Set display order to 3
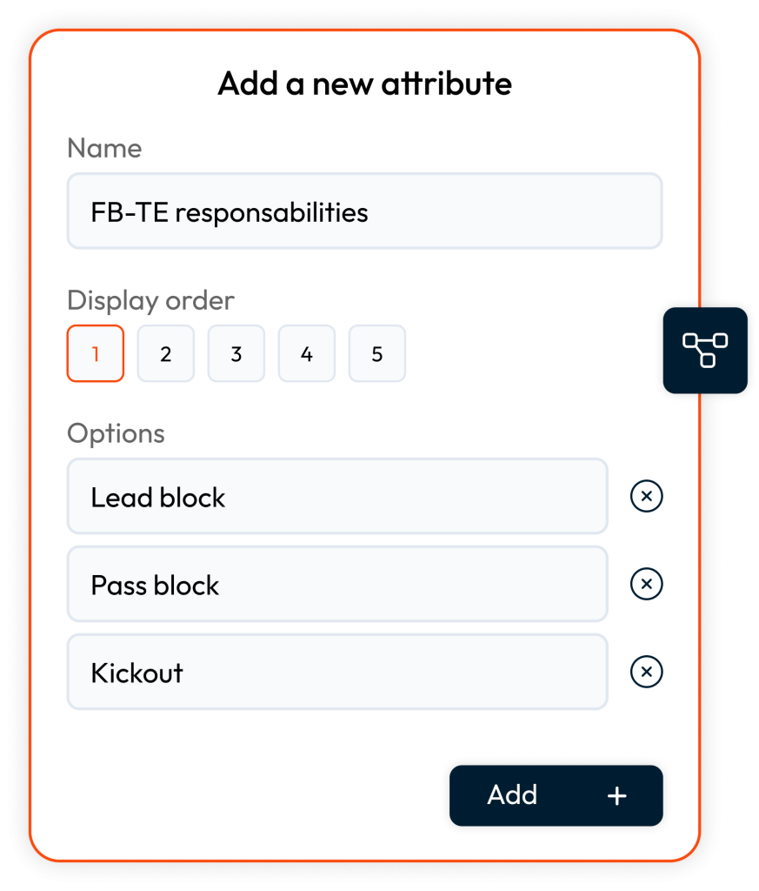 coord(236,354)
